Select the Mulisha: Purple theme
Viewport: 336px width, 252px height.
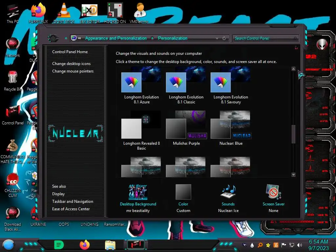tap(186, 129)
